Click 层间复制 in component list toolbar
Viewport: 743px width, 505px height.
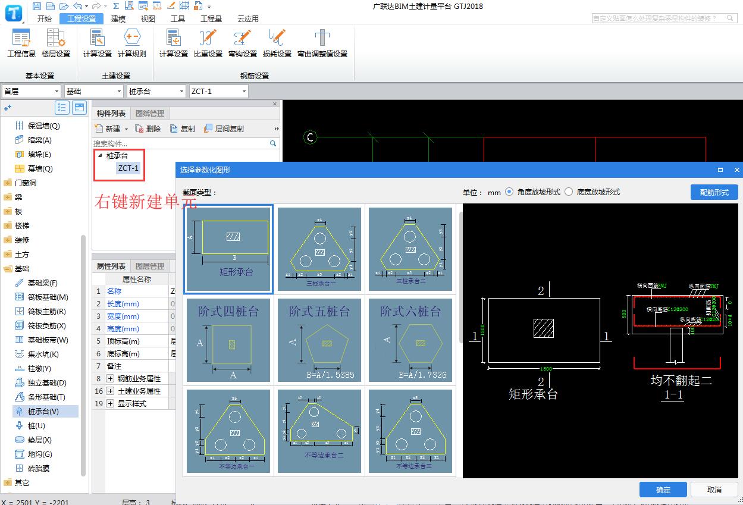(224, 128)
